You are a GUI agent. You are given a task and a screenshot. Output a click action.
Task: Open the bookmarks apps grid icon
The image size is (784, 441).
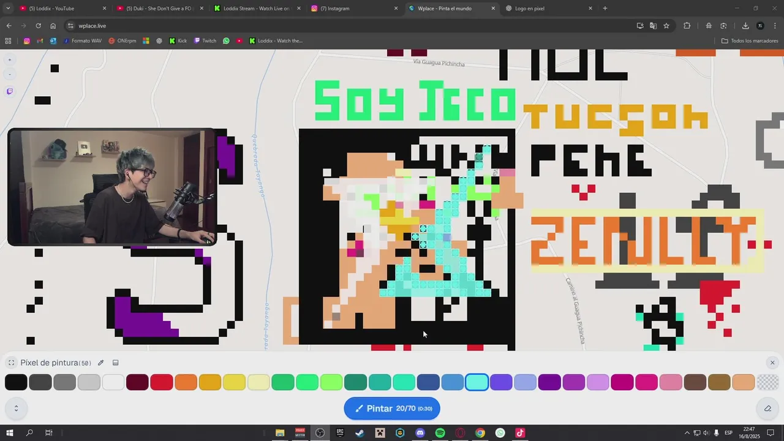click(8, 41)
